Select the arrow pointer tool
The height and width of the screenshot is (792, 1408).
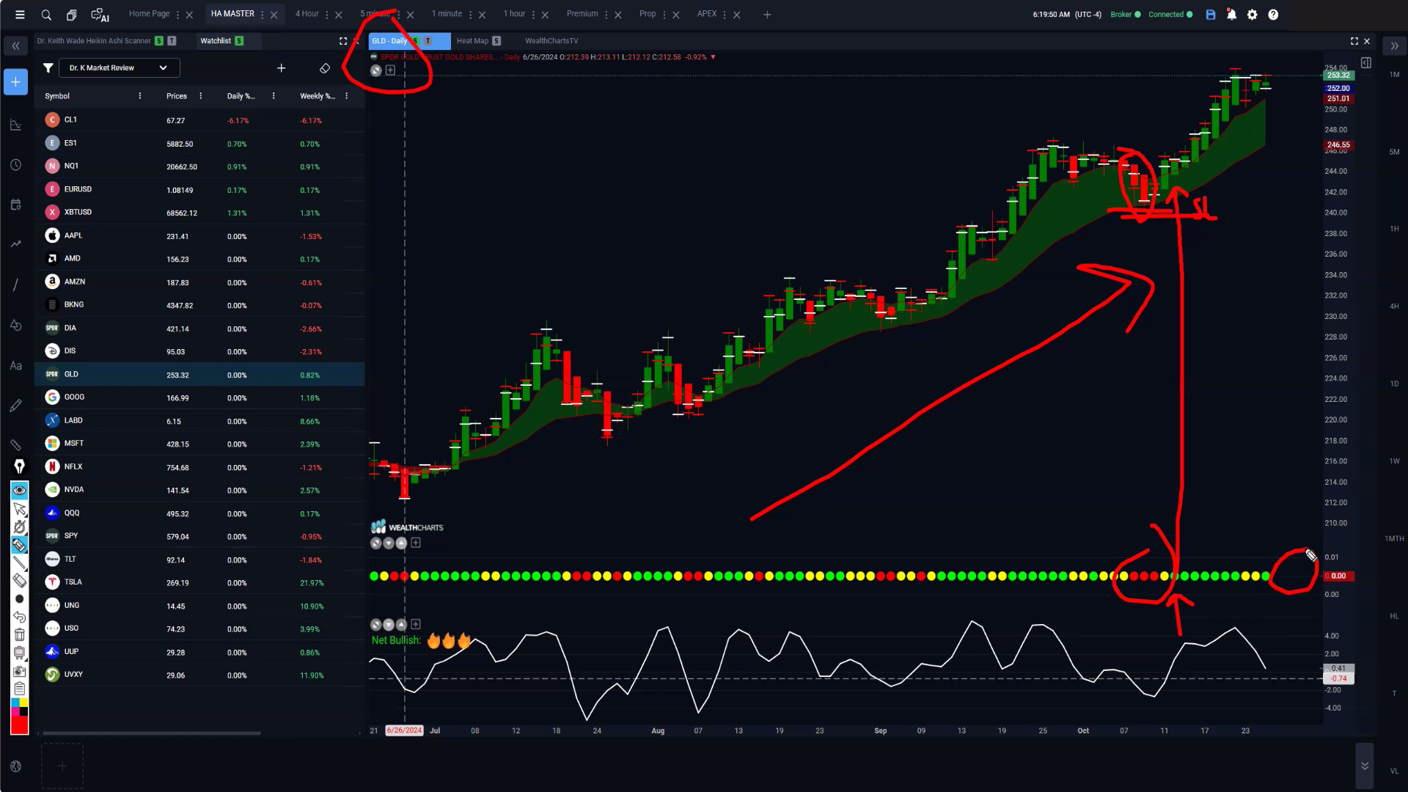click(19, 509)
